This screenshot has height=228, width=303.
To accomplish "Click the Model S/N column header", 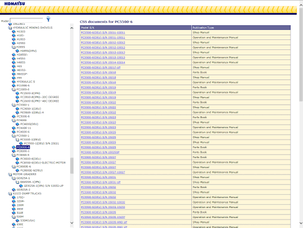I will pyautogui.click(x=136, y=28).
